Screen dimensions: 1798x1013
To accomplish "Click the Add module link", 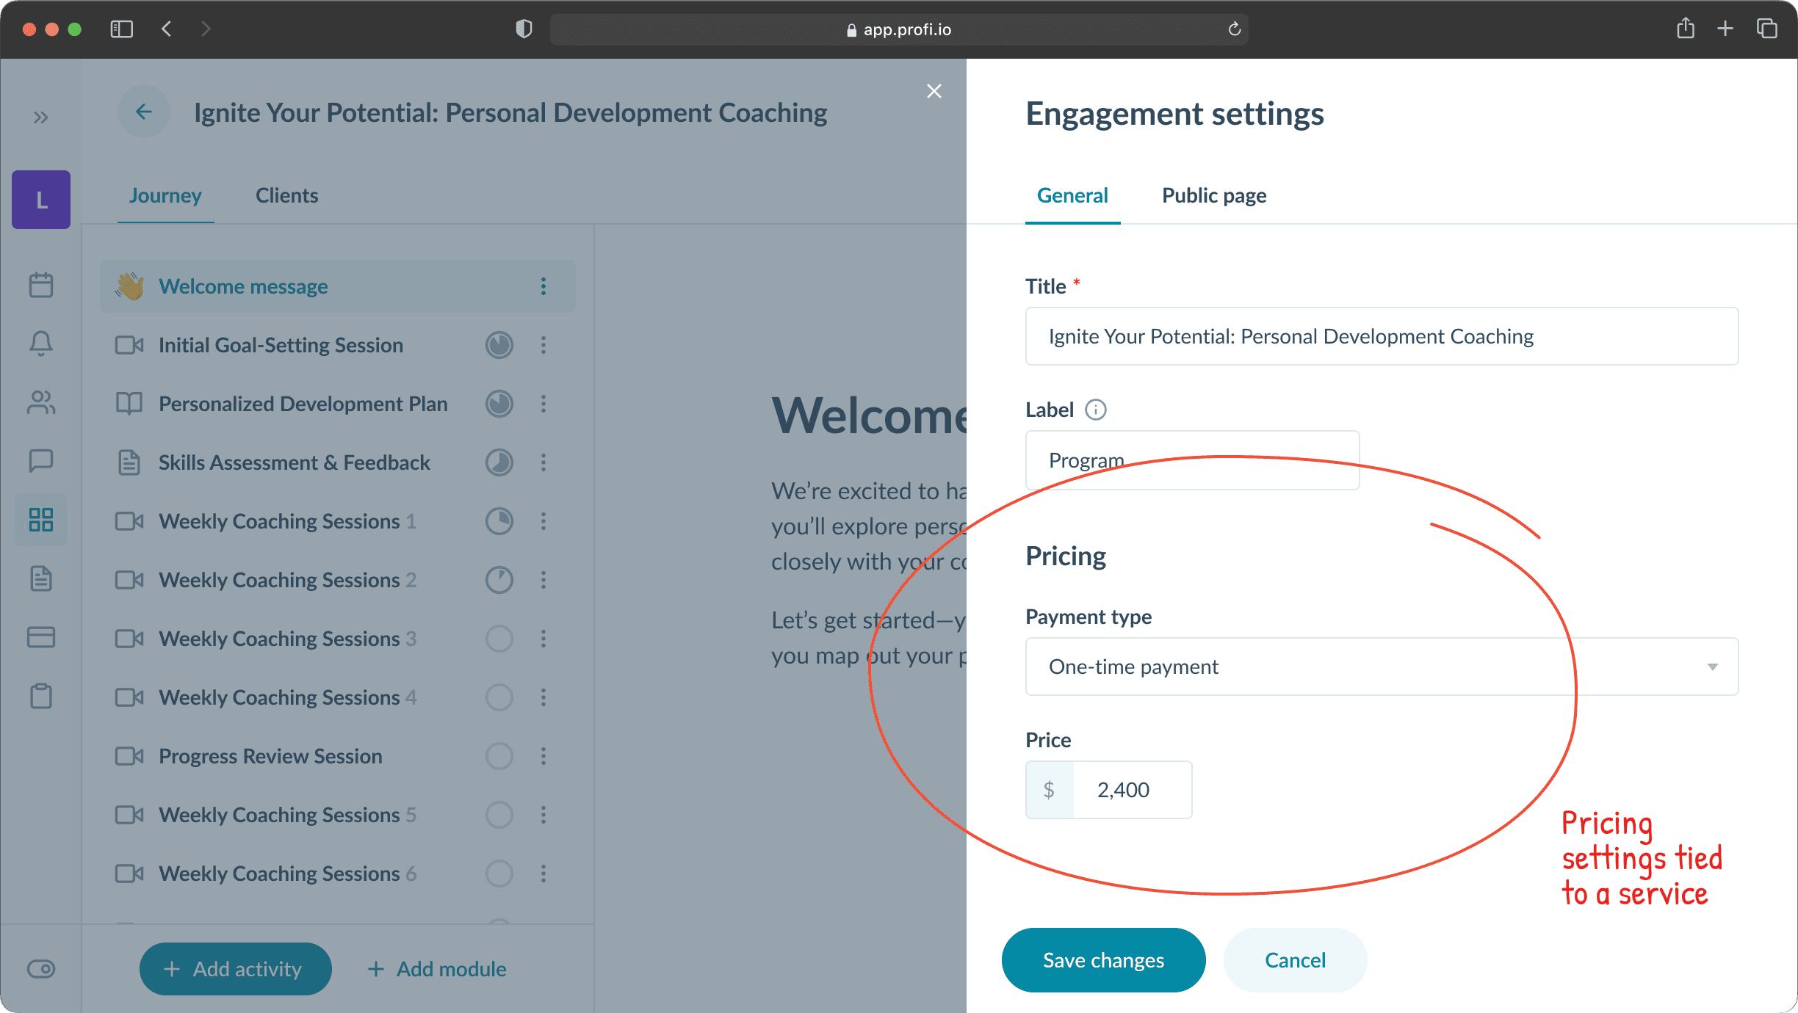I will coord(437,969).
